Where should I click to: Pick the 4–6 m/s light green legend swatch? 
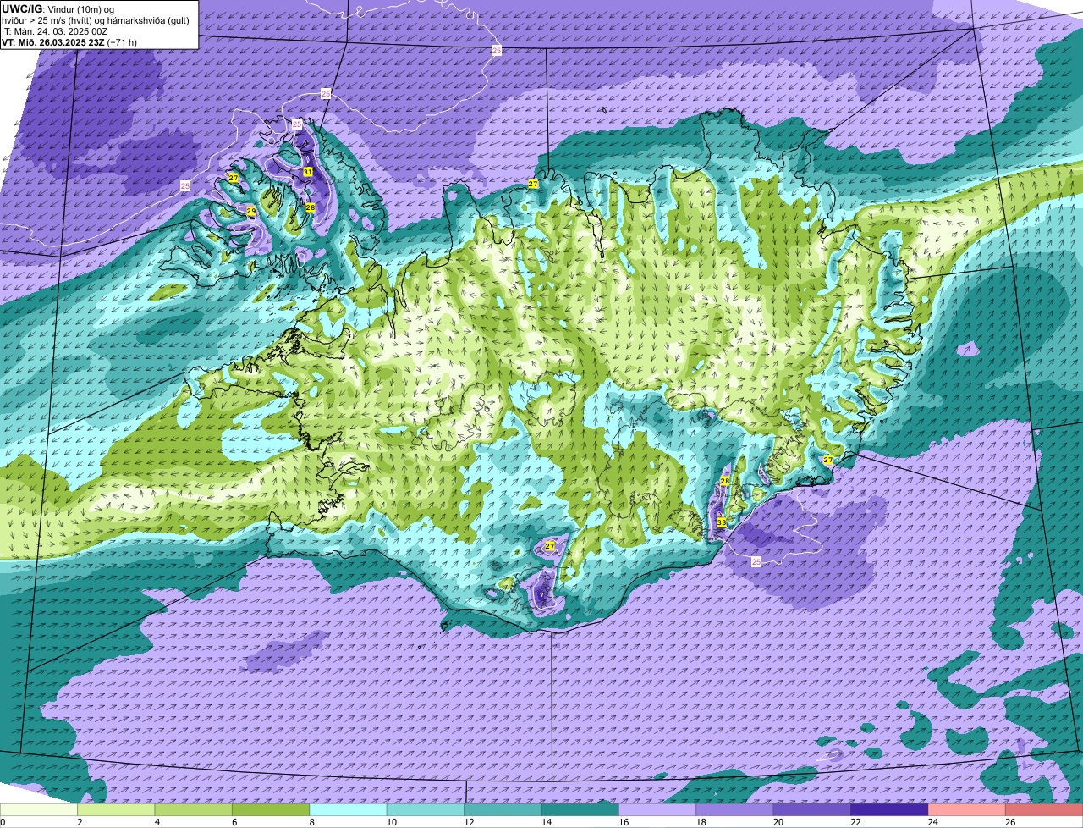(x=194, y=809)
